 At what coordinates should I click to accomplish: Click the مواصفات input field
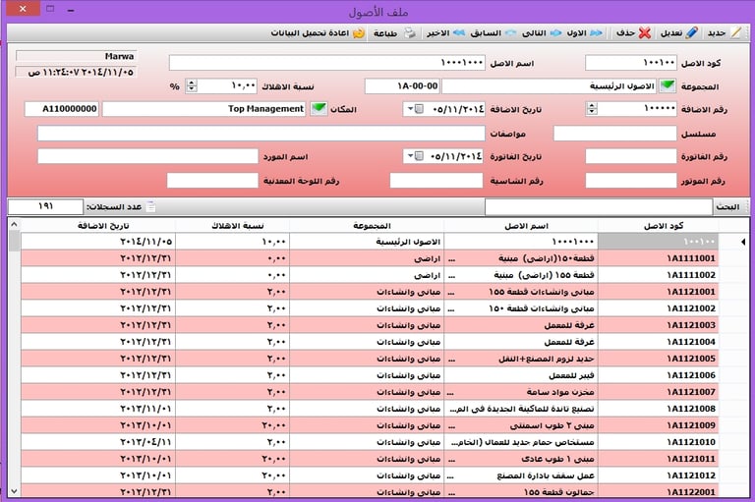pos(261,134)
